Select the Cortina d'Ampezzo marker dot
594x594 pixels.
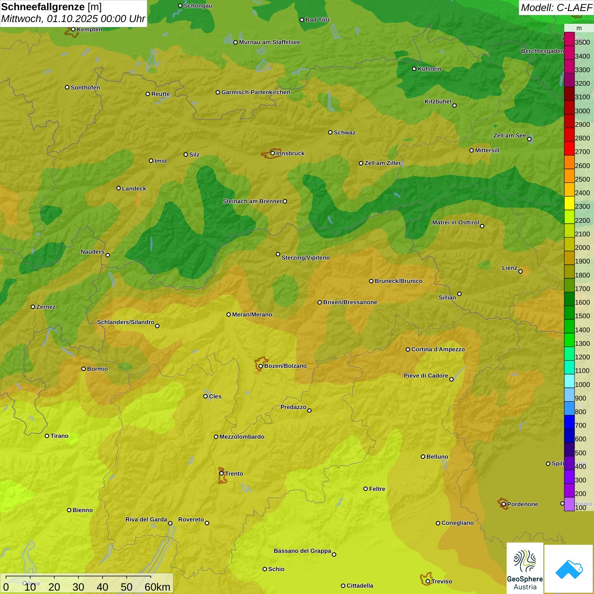[408, 349]
